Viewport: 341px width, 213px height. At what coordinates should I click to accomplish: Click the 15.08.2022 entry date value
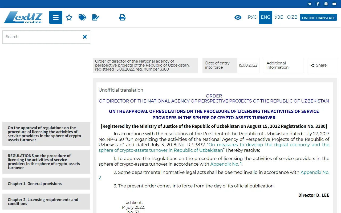pyautogui.click(x=248, y=65)
